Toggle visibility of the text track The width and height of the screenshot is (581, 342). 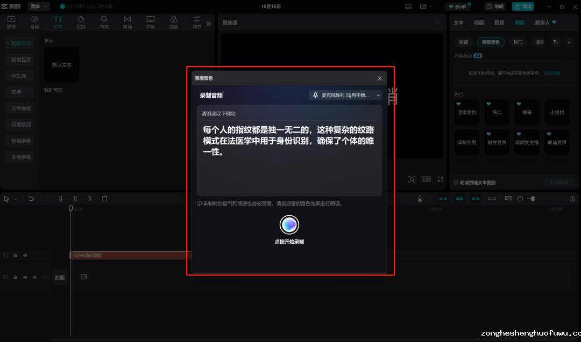click(x=25, y=256)
